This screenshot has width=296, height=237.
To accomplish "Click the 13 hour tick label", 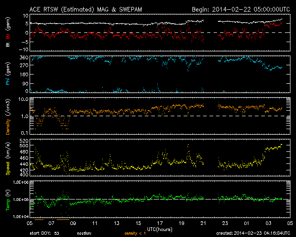I will [116, 223].
